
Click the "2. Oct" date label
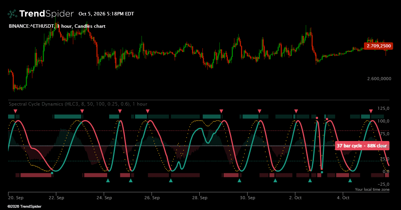[x=295, y=198]
